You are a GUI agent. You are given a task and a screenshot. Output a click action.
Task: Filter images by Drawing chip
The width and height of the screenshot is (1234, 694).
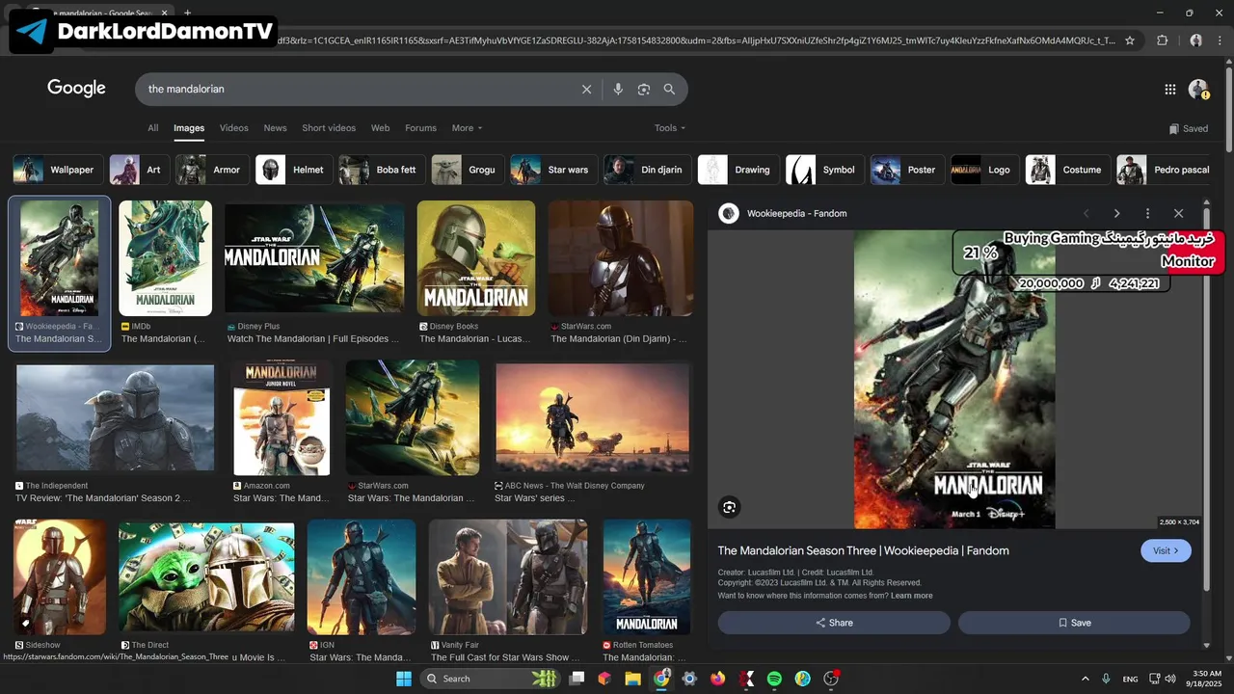tap(738, 170)
